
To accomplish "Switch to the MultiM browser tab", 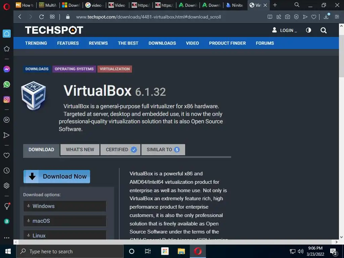I will (48, 5).
